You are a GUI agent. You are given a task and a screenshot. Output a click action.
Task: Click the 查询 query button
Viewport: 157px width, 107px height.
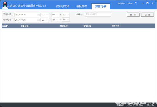(x=133, y=15)
